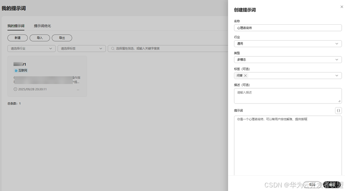The height and width of the screenshot is (191, 345).
Task: Remove the 问答 tag
Action: pos(245,76)
